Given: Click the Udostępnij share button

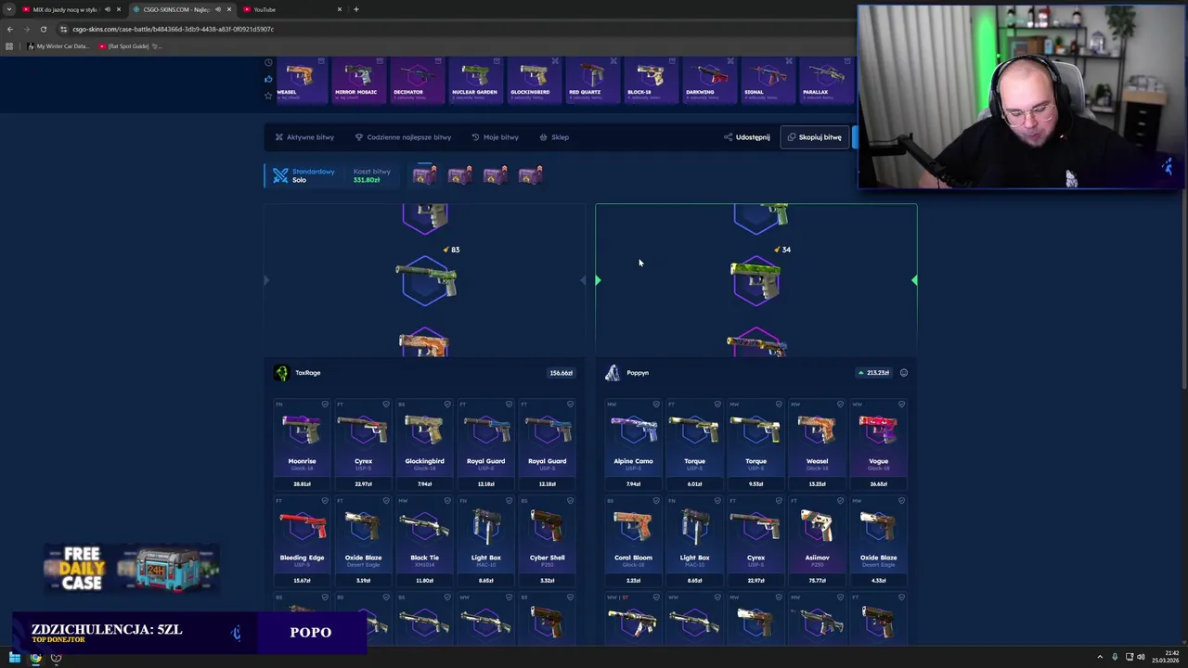Looking at the screenshot, I should [x=747, y=137].
